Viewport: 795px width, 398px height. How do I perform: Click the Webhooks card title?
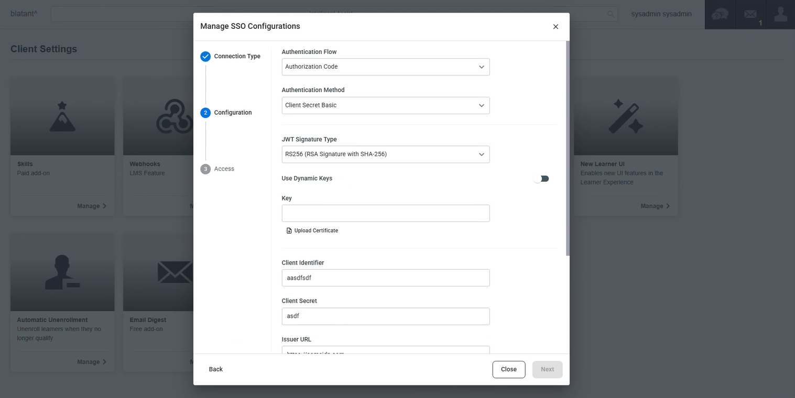(x=145, y=164)
